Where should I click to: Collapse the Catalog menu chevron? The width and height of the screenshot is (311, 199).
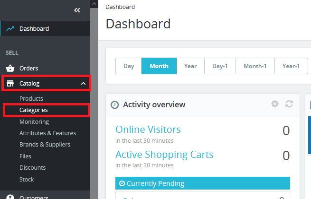pyautogui.click(x=84, y=84)
